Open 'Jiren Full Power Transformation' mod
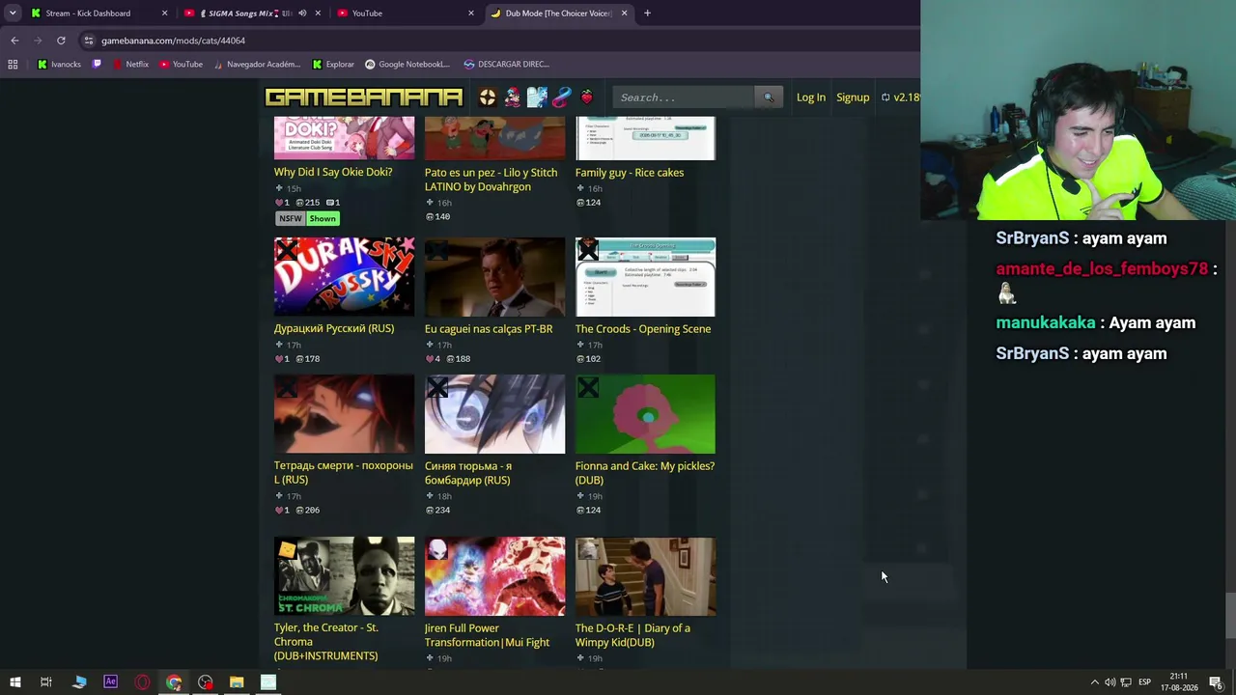The width and height of the screenshot is (1236, 695). pos(487,635)
